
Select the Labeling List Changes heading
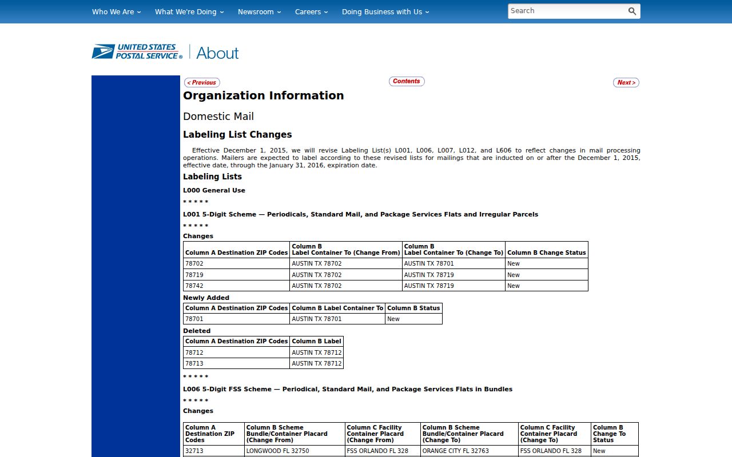click(x=237, y=134)
